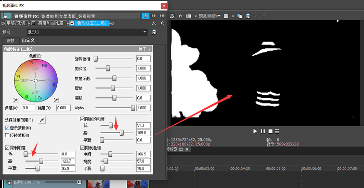Select the effect range eyedropper tool

(x=42, y=120)
